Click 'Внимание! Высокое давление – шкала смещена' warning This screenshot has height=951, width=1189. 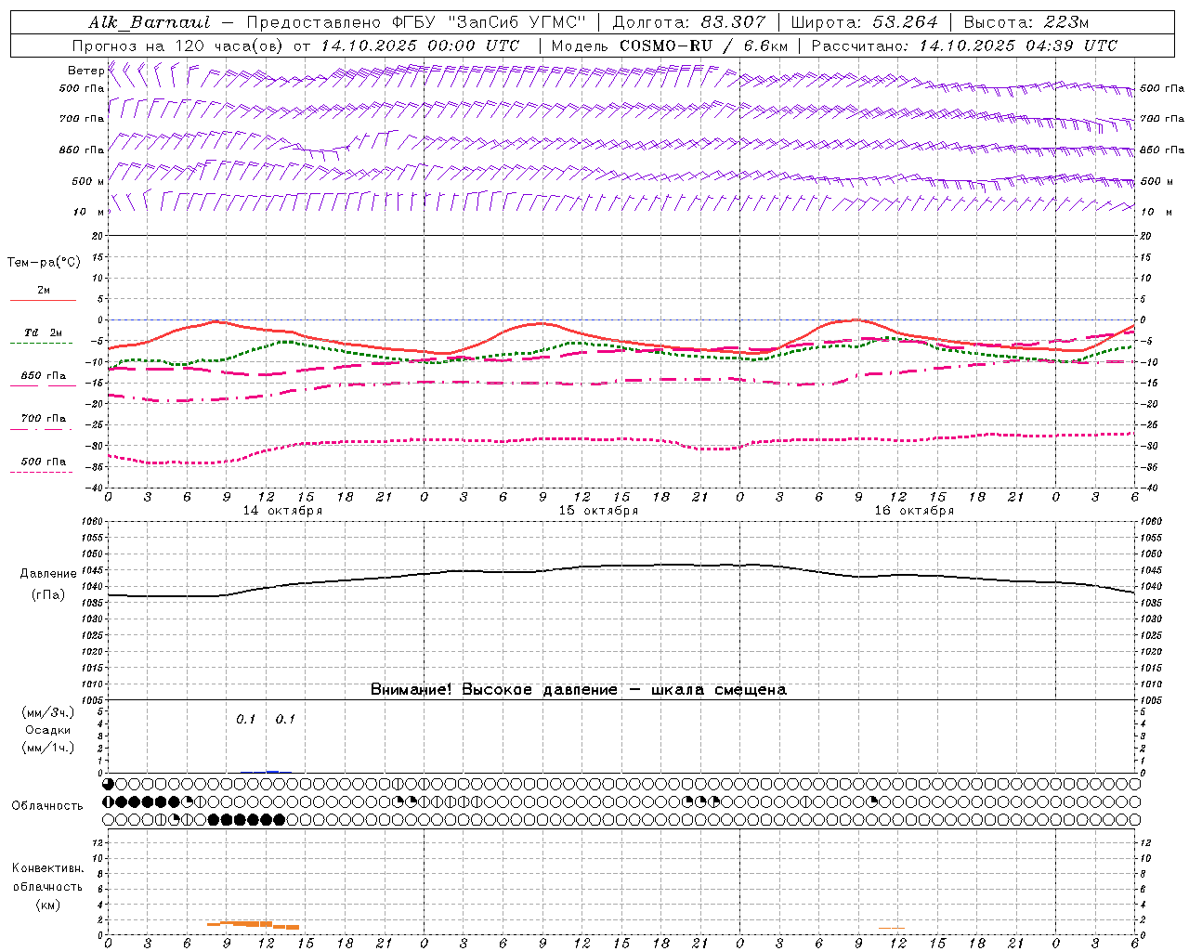point(579,689)
